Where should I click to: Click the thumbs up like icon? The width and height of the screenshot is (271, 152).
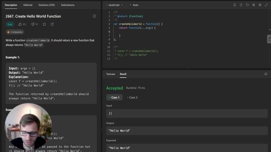tap(20, 24)
